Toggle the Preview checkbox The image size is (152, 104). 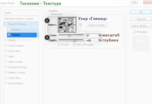click(135, 32)
